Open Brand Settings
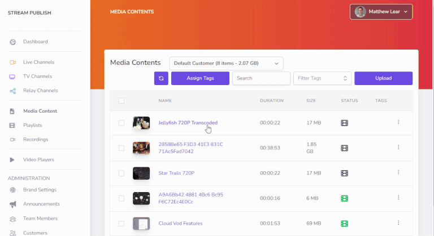 40,190
